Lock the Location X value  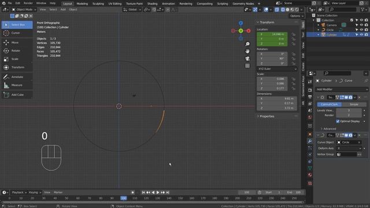coord(293,35)
